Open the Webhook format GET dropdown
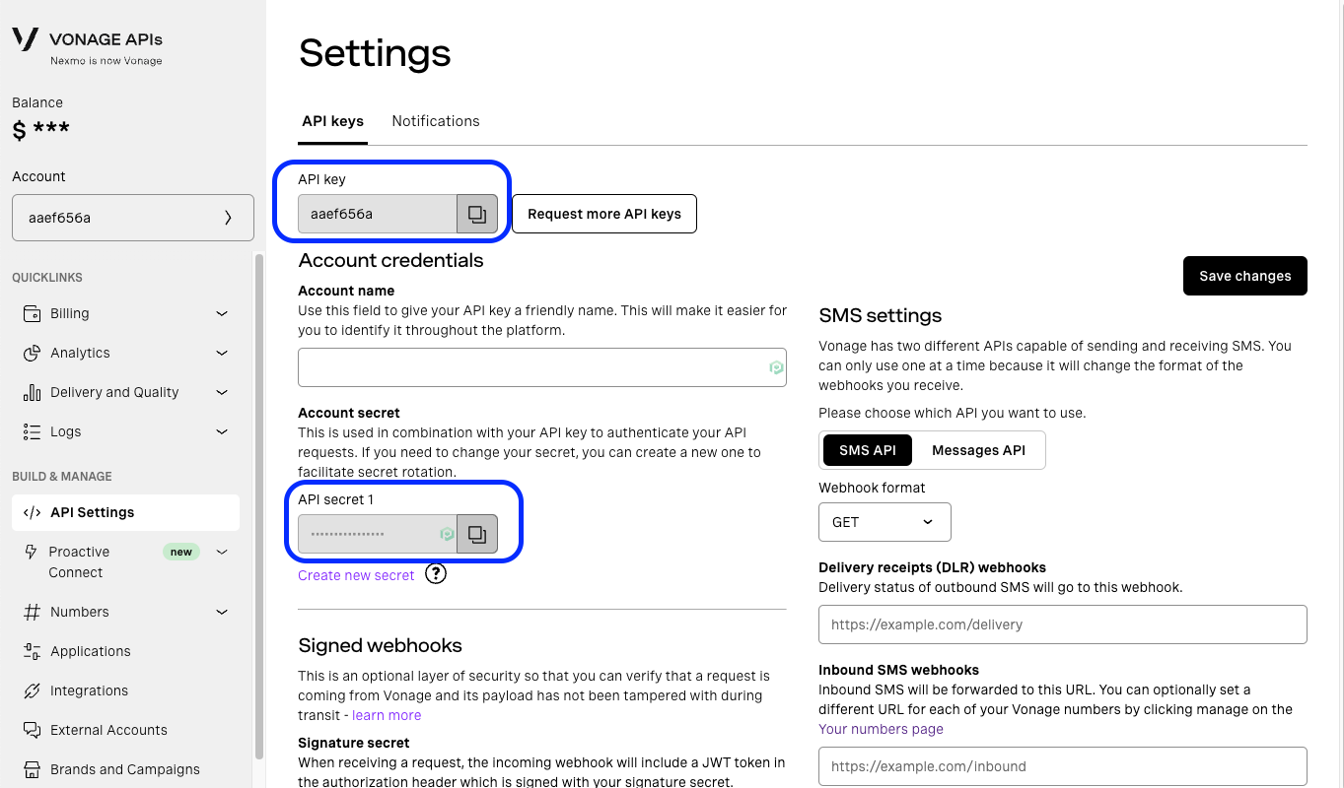Screen dimensions: 1344x788 click(884, 522)
